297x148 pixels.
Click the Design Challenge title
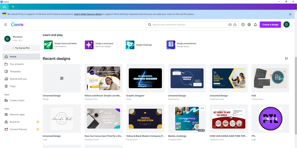click(x=144, y=45)
